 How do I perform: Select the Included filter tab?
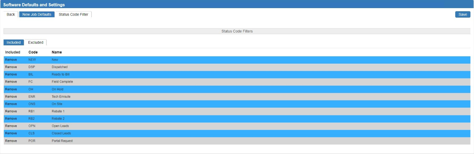click(14, 43)
